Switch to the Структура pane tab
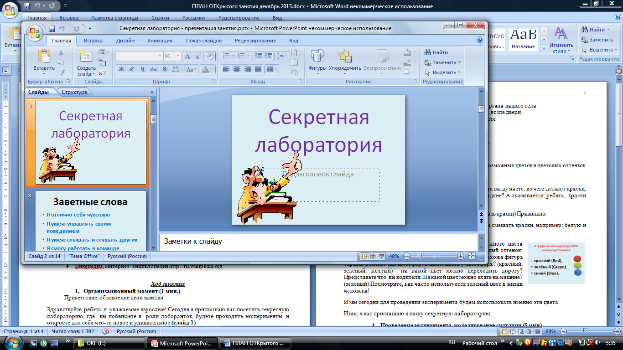The height and width of the screenshot is (350, 623). [x=74, y=92]
